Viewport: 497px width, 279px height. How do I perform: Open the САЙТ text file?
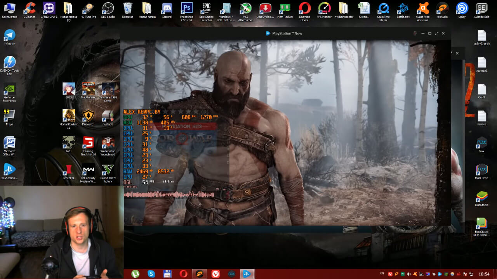point(481,91)
